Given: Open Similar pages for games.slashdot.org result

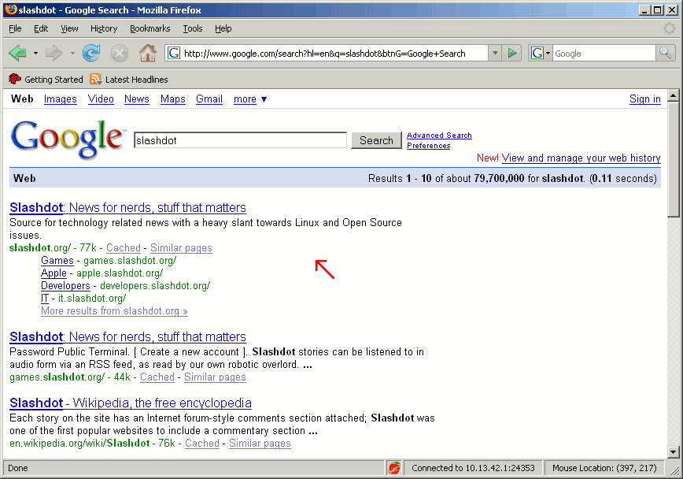Looking at the screenshot, I should click(215, 377).
